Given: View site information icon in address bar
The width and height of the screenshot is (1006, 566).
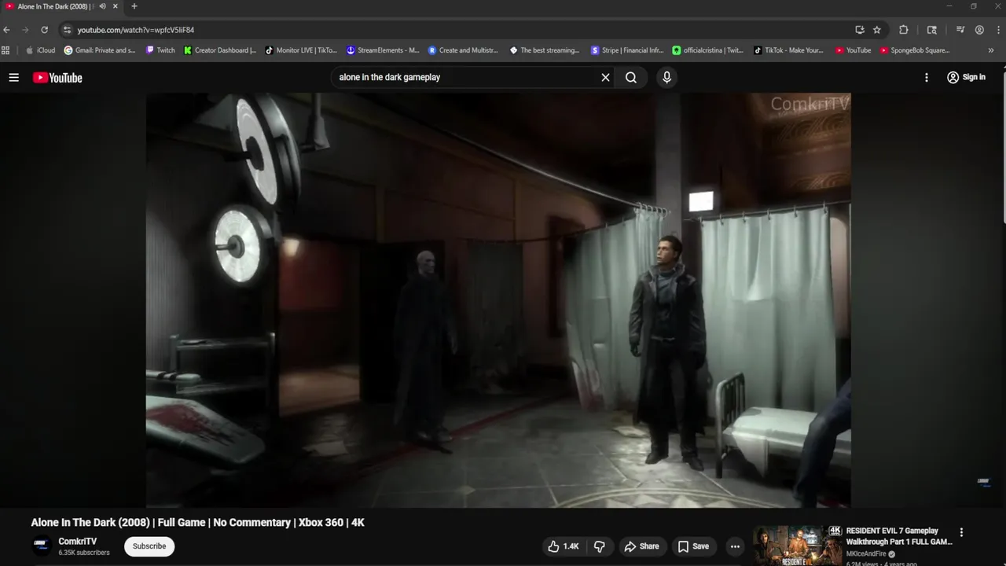Looking at the screenshot, I should 67,30.
